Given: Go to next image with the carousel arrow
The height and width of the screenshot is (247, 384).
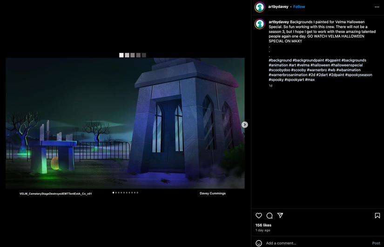Looking at the screenshot, I should pos(244,125).
